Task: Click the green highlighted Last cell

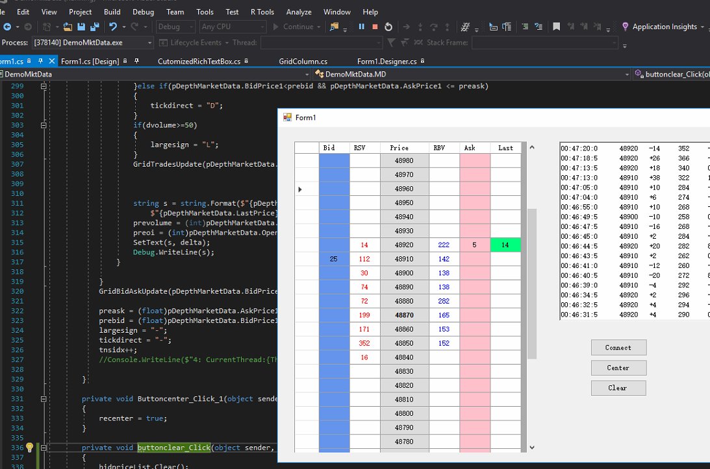Action: (505, 245)
